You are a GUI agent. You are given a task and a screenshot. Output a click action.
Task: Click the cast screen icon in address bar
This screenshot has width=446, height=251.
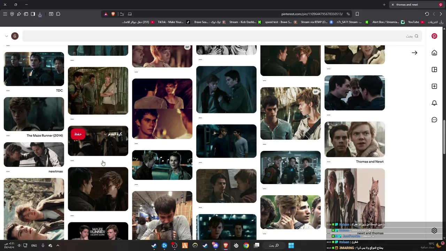[x=130, y=14]
